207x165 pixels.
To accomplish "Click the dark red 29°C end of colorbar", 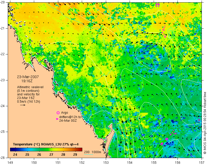I will (80, 150).
